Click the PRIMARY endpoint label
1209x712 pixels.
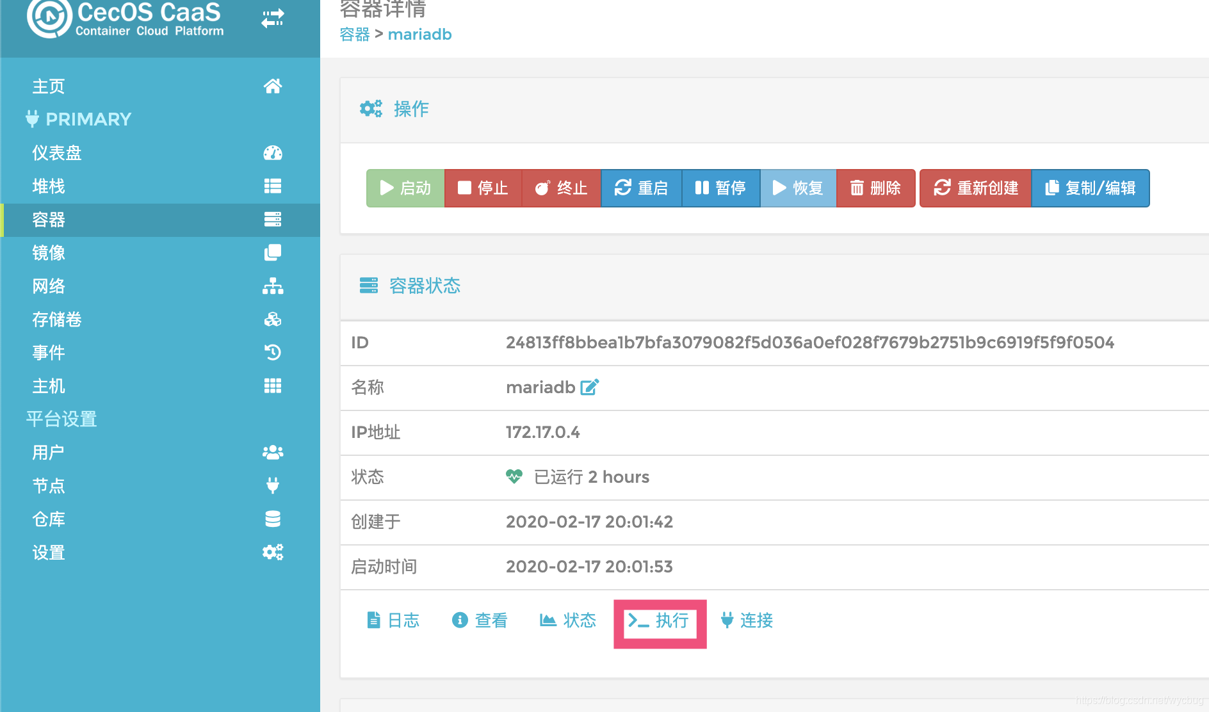pos(88,119)
